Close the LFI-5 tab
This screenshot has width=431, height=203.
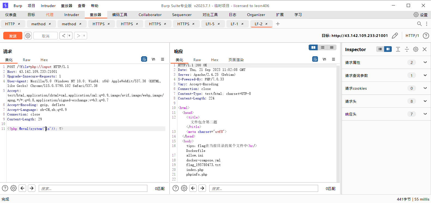(218, 24)
